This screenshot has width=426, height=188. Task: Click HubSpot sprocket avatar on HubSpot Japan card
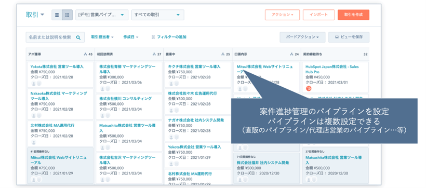(309, 88)
